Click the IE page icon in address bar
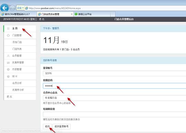This screenshot has width=186, height=133. 27,8
